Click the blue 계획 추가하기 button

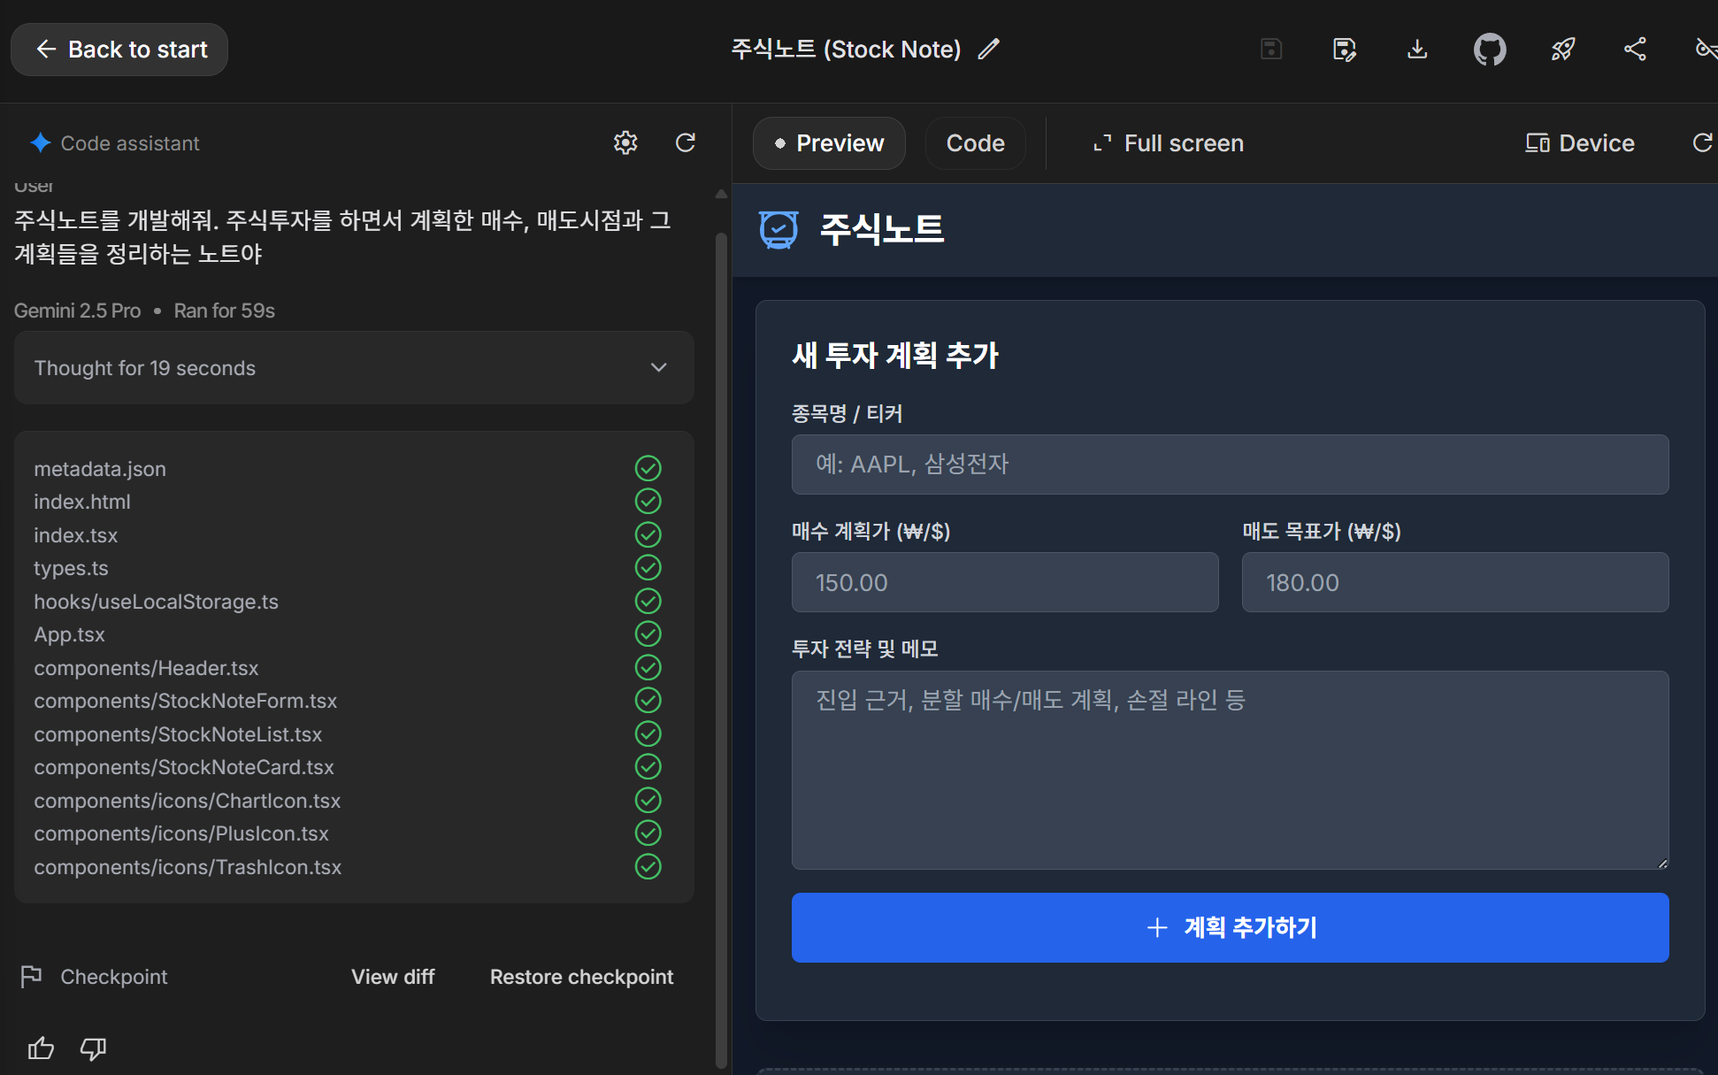[1230, 927]
